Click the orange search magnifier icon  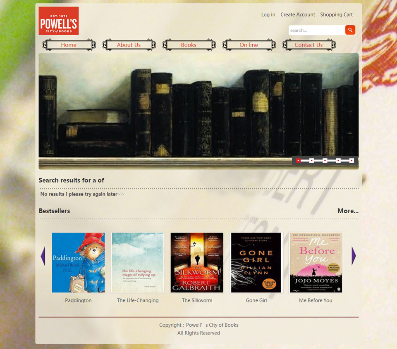point(350,30)
